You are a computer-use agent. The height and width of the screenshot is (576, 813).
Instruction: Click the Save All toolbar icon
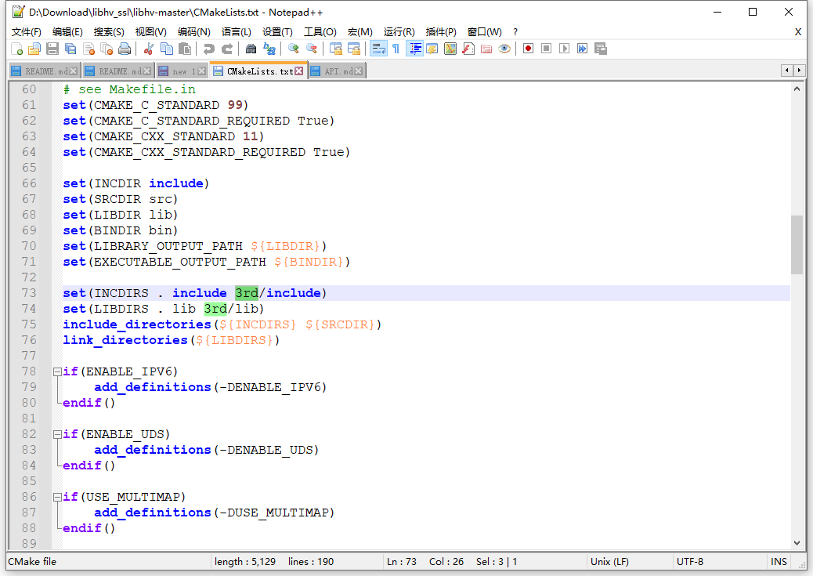pyautogui.click(x=72, y=48)
